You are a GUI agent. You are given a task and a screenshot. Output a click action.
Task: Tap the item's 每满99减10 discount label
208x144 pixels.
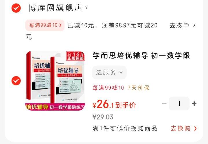(x=108, y=88)
